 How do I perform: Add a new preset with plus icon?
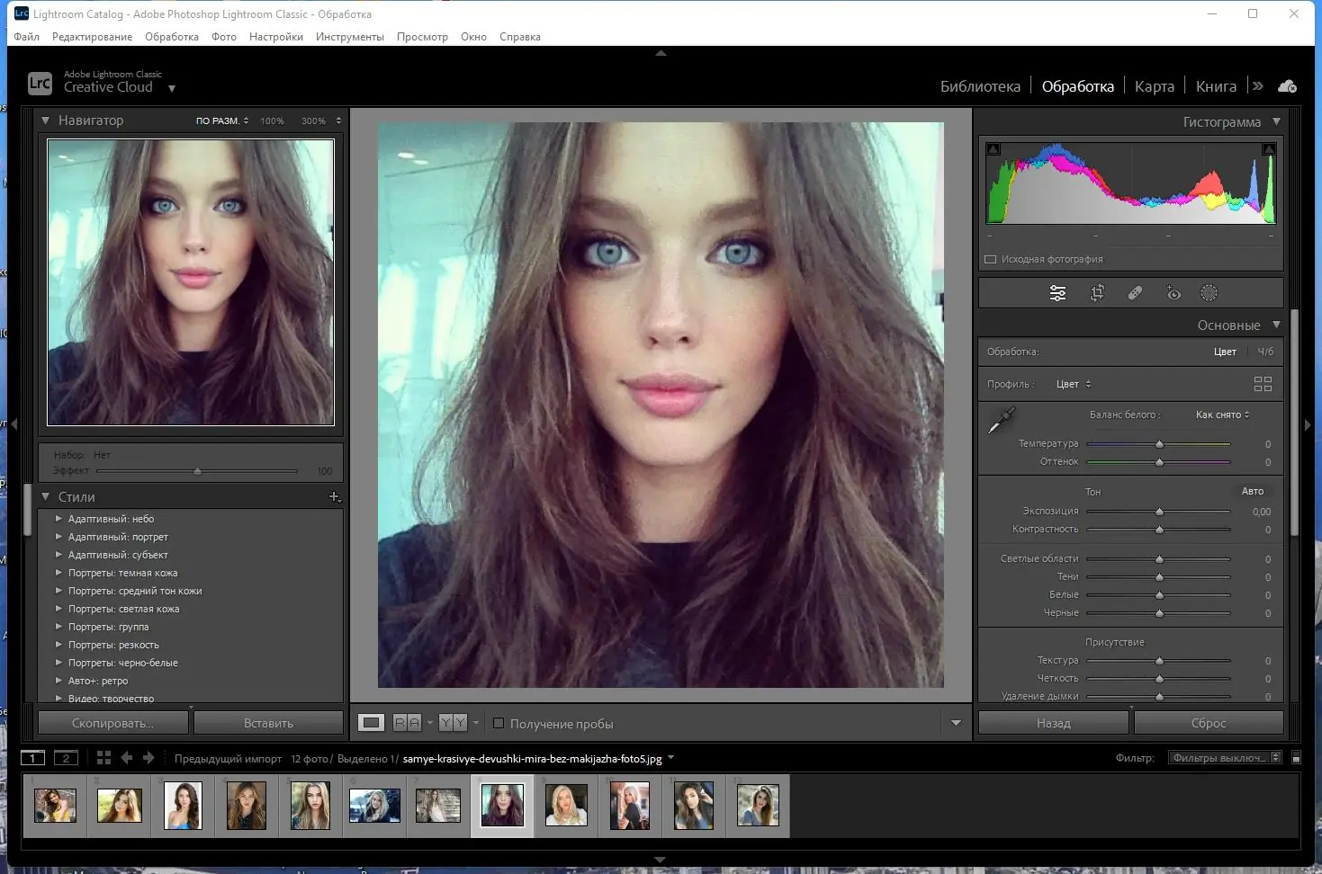coord(335,496)
